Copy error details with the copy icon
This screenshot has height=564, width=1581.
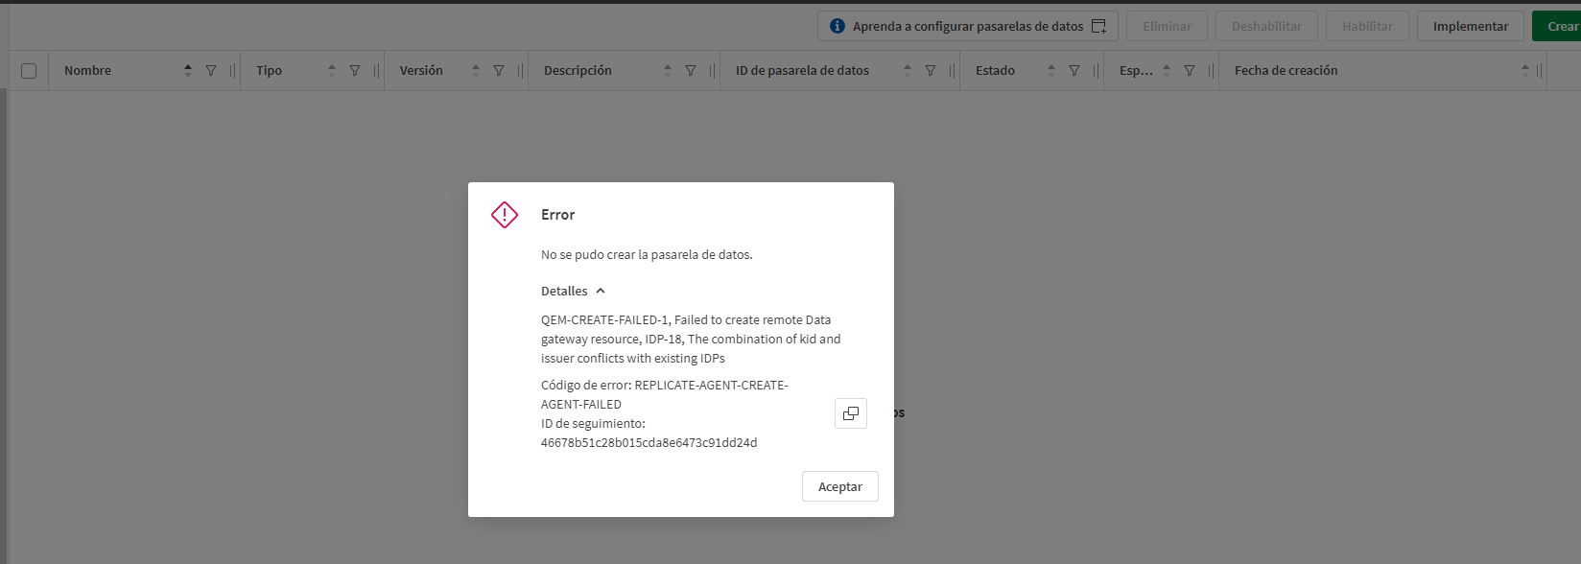tap(851, 413)
